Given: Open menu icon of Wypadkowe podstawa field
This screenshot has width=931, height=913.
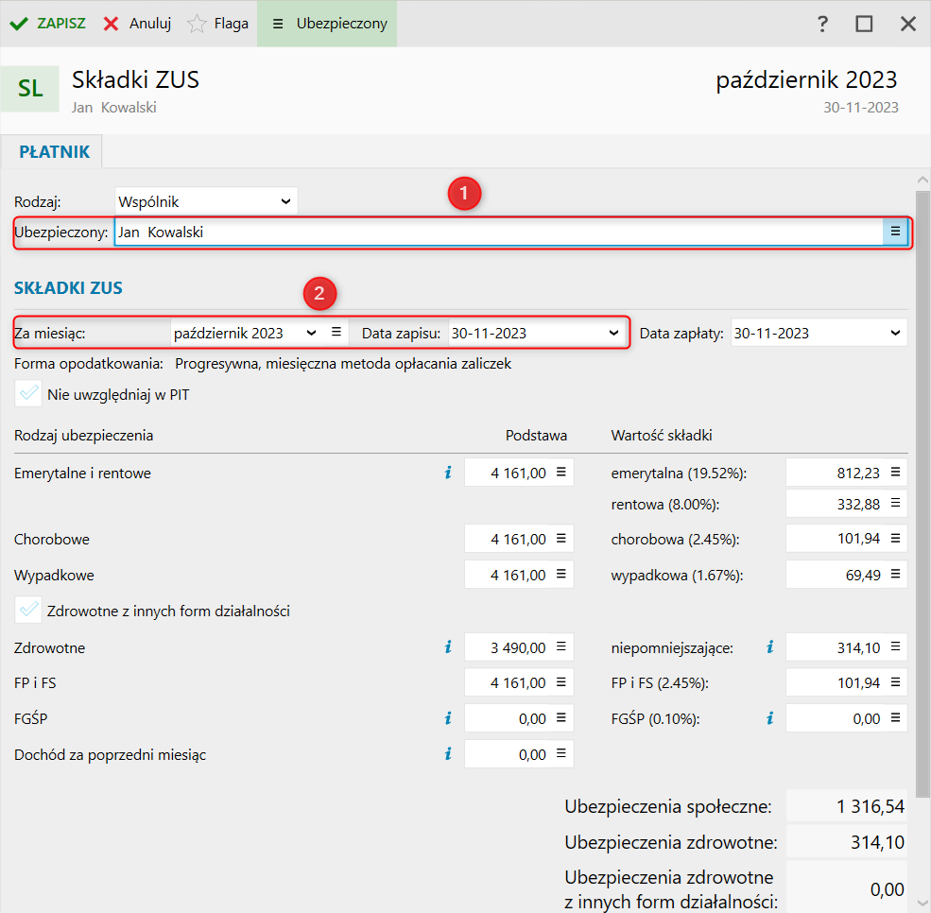Looking at the screenshot, I should (561, 574).
